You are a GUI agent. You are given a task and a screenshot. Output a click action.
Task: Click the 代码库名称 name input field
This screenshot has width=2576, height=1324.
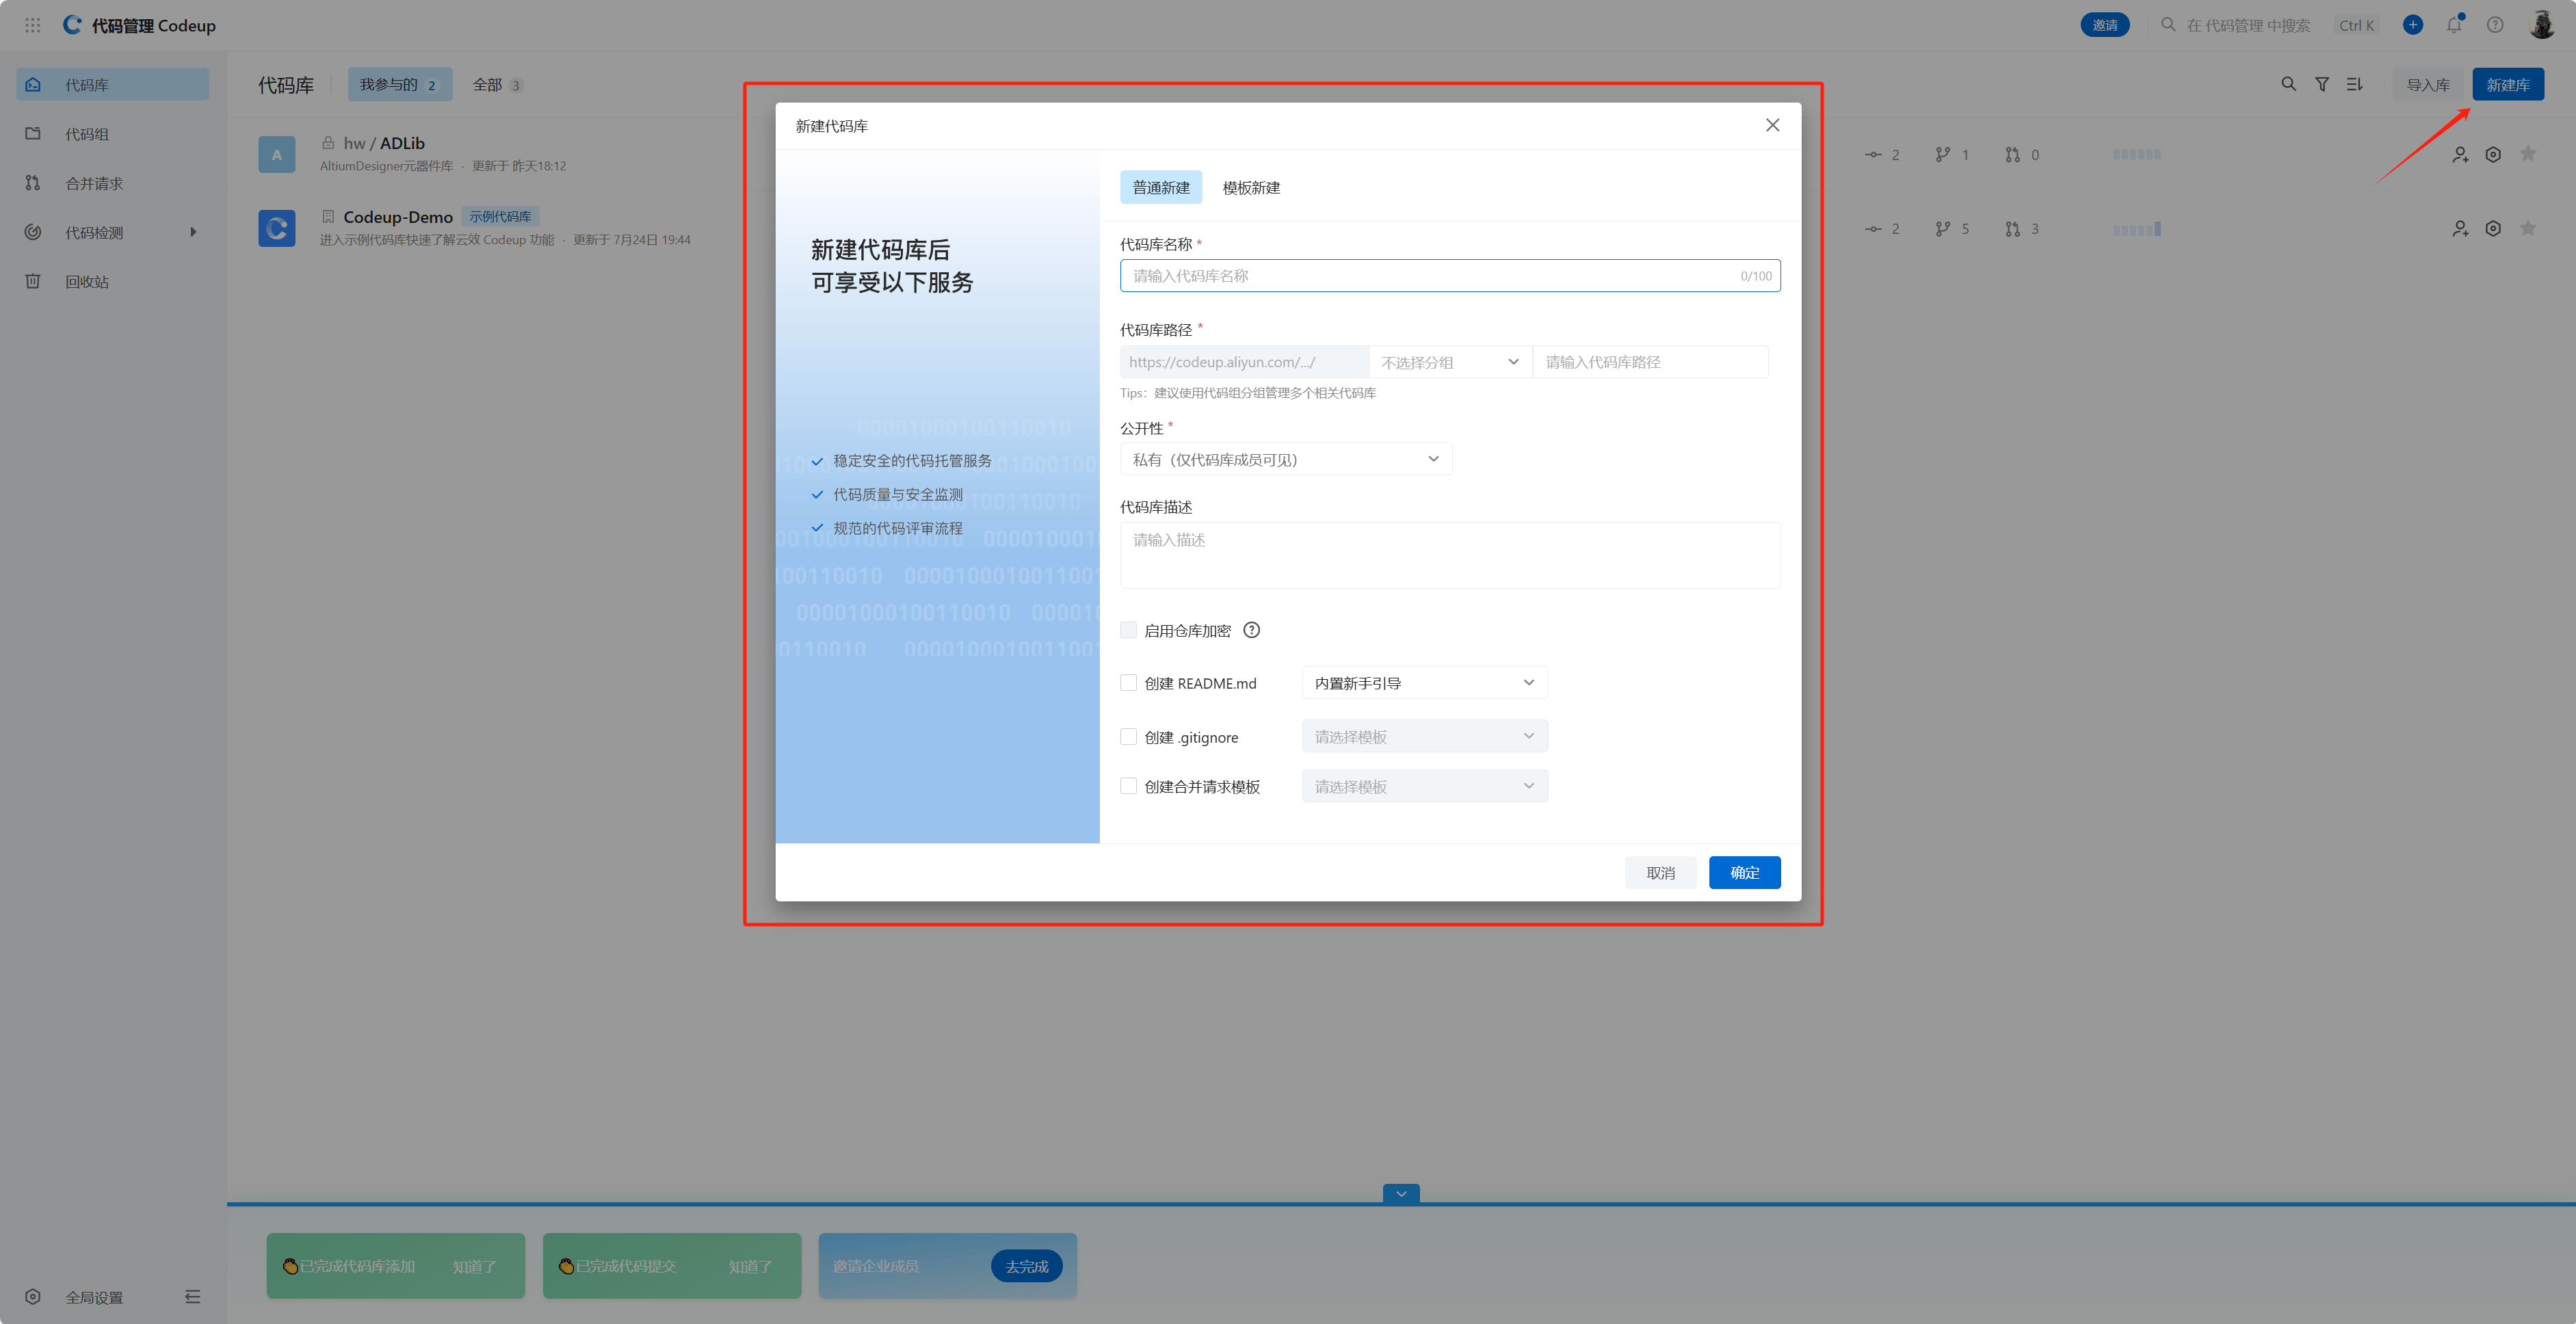[1430, 276]
